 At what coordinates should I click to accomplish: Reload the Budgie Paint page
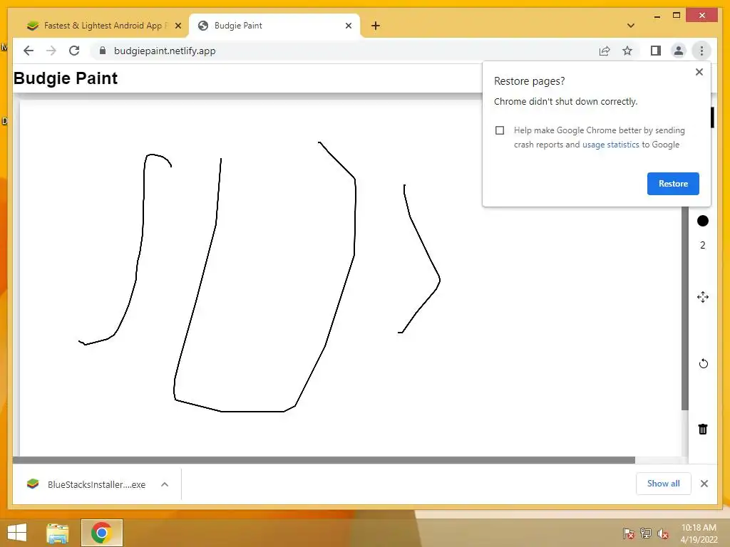(74, 51)
